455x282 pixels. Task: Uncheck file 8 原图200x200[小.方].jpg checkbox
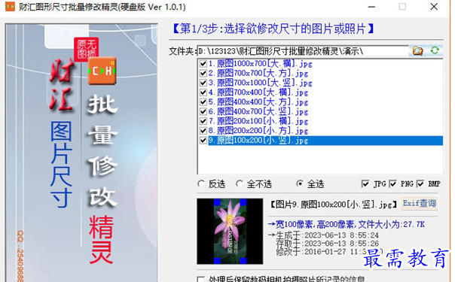point(203,131)
